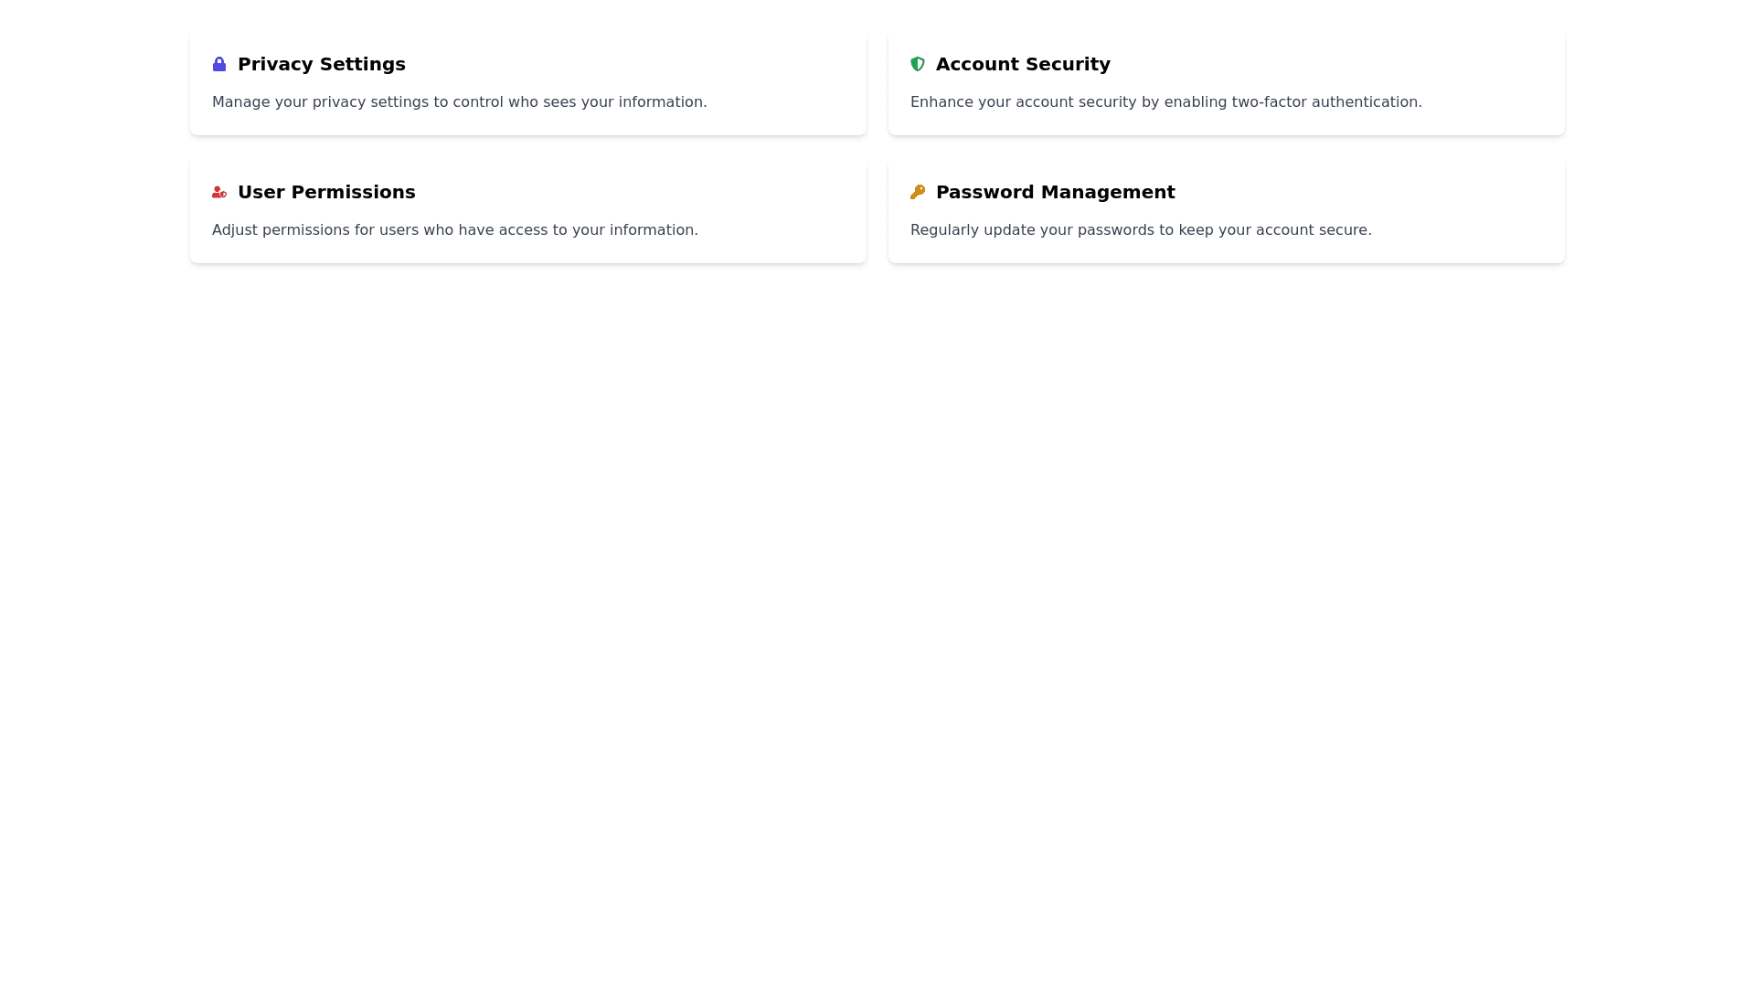Click the 'Regularly update your passwords' description
Image resolution: width=1755 pixels, height=987 pixels.
[1140, 230]
